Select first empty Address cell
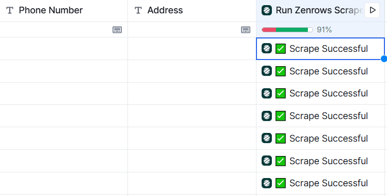 point(192,49)
